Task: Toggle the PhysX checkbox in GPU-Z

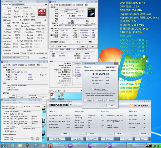Action: coord(28,53)
